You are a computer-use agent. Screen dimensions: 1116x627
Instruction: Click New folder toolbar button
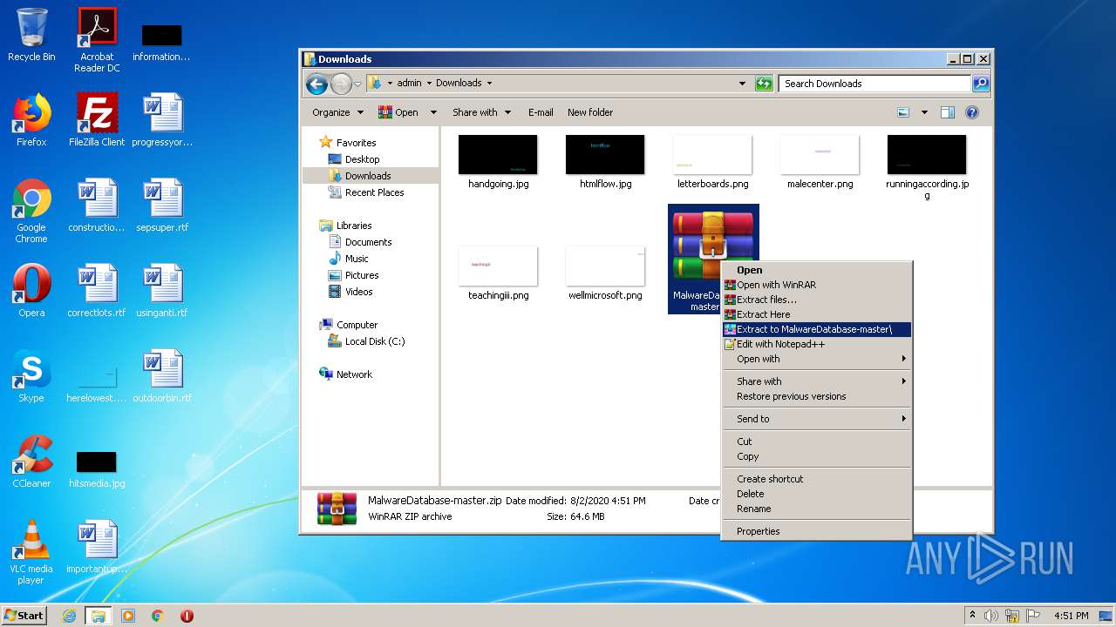point(590,112)
